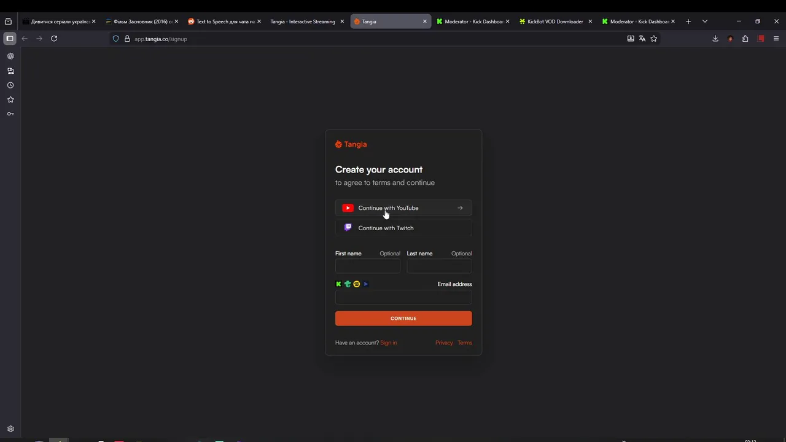The image size is (786, 442).
Task: Open History clock icon in sidebar
Action: pyautogui.click(x=10, y=85)
